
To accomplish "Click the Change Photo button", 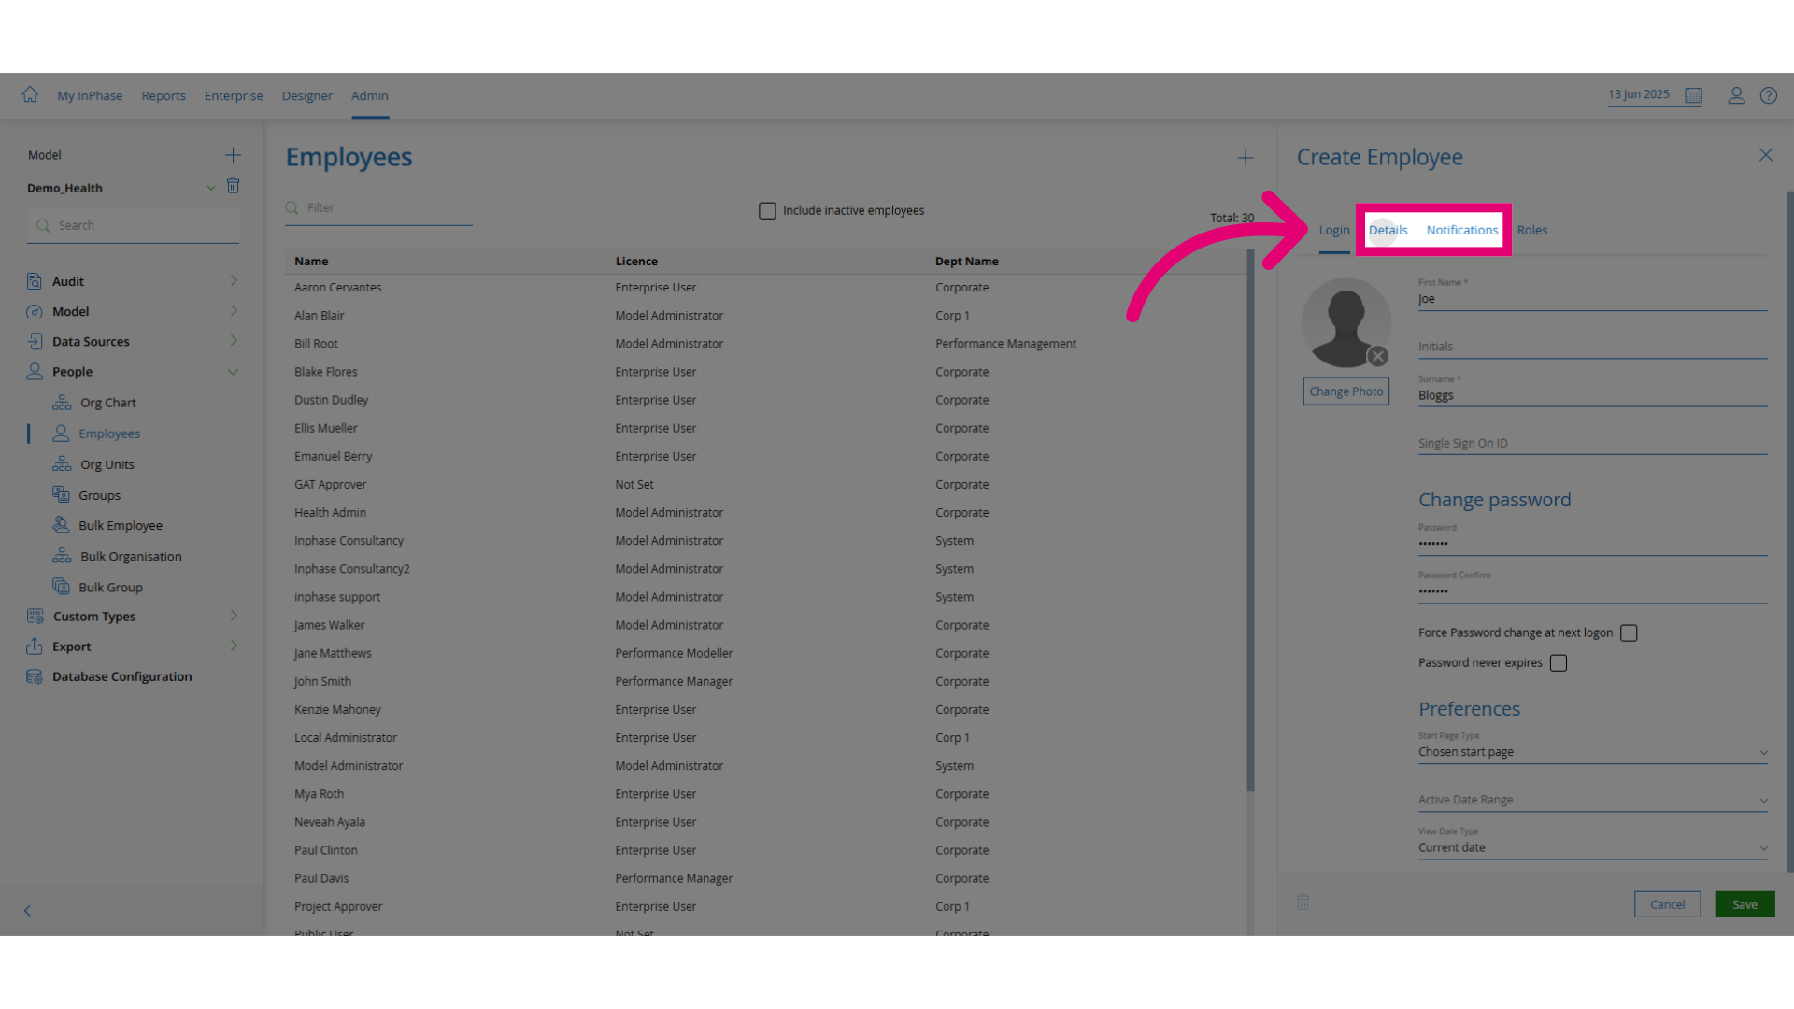I will click(x=1345, y=391).
